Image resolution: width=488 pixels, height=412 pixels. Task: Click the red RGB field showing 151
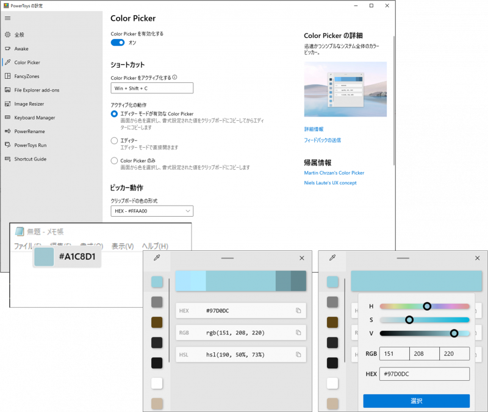click(394, 354)
